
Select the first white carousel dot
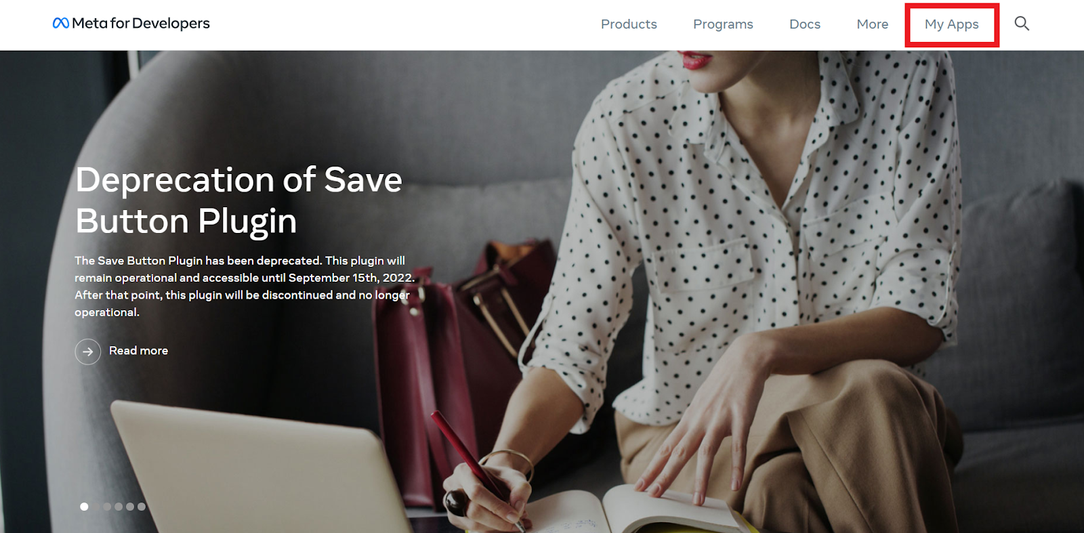point(84,507)
